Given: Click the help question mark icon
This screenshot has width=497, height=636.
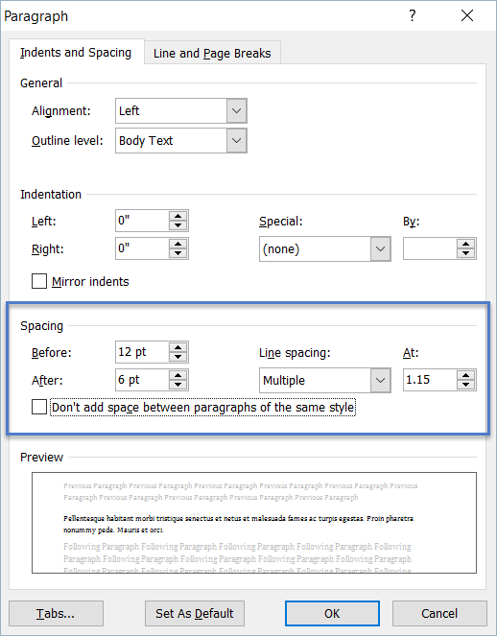Looking at the screenshot, I should [413, 15].
